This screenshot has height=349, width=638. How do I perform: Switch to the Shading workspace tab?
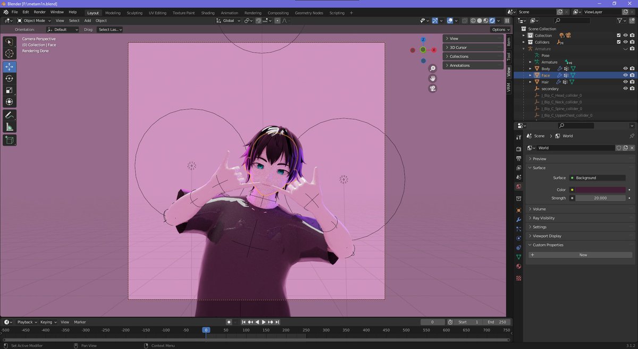[x=208, y=13]
